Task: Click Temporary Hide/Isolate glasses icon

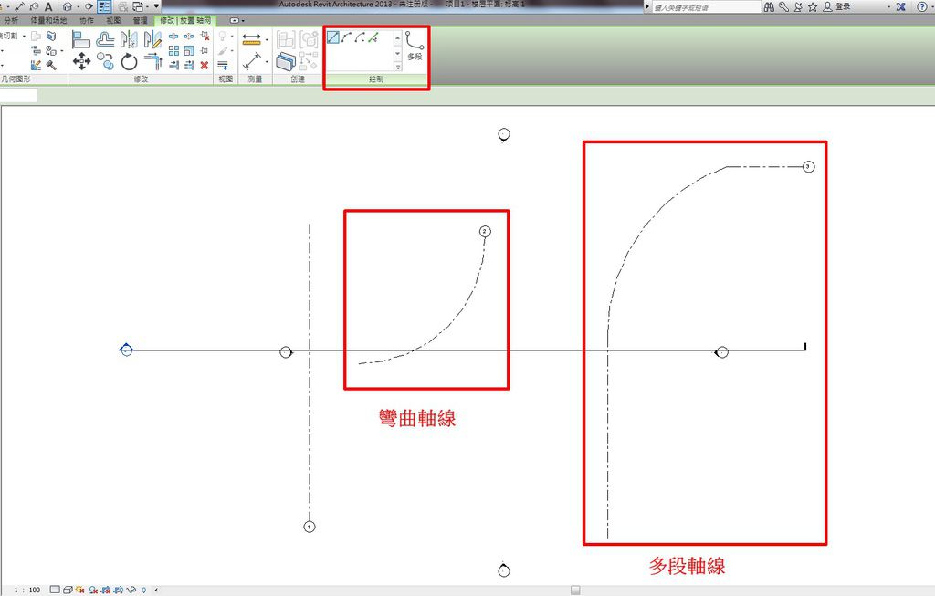Action: click(131, 590)
